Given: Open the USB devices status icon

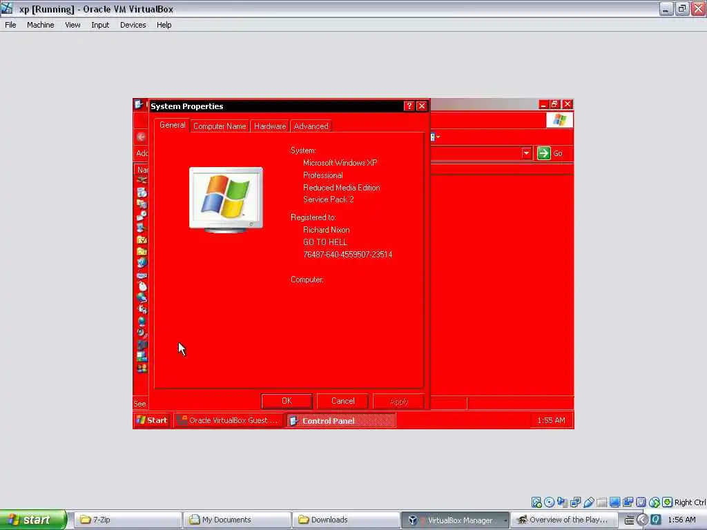Looking at the screenshot, I should point(588,502).
